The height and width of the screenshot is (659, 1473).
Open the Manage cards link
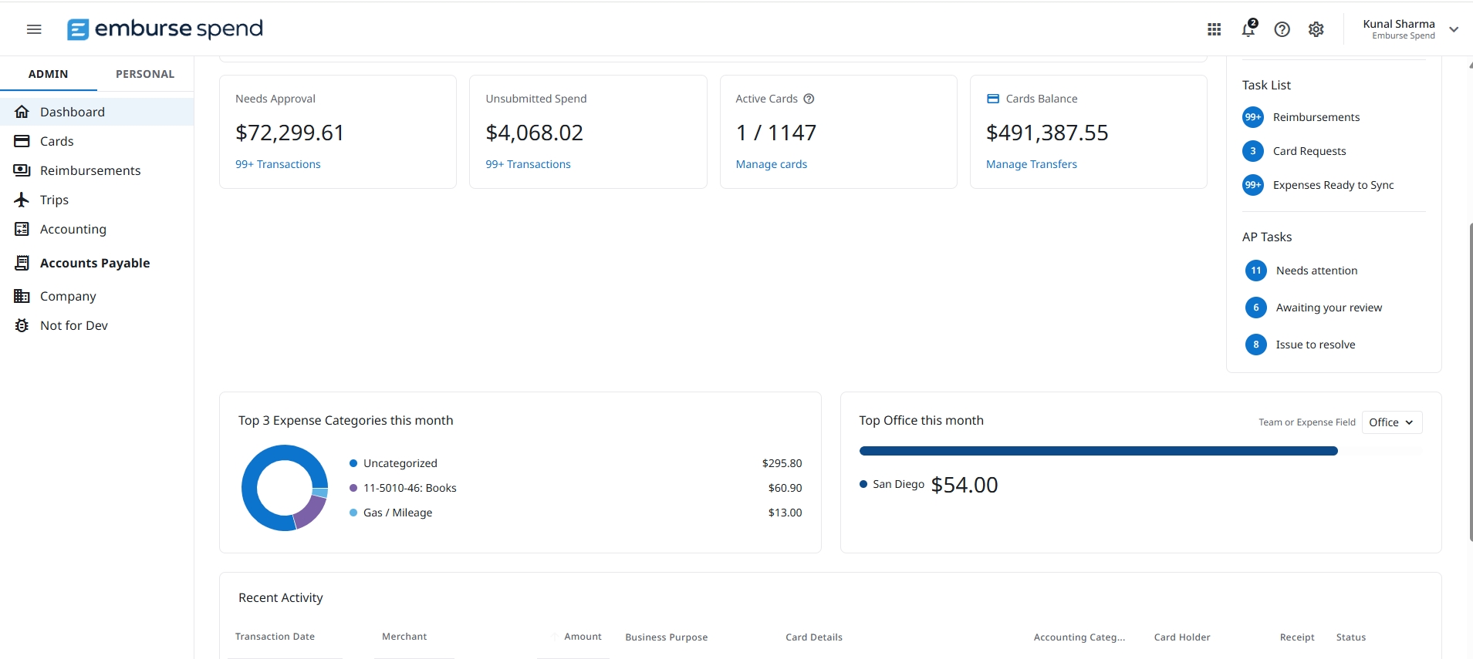tap(771, 164)
